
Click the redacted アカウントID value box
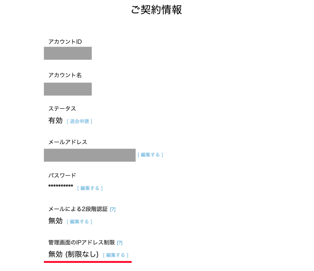tap(68, 53)
